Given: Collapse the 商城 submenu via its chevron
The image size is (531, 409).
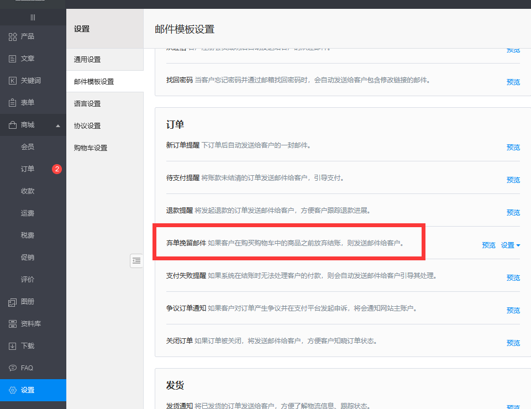Looking at the screenshot, I should [58, 125].
